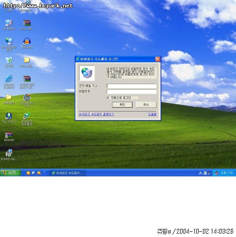Image resolution: width=236 pixels, height=237 pixels.
Task: Click the globe-and-computer image in the login dialog
Action: pos(87,73)
